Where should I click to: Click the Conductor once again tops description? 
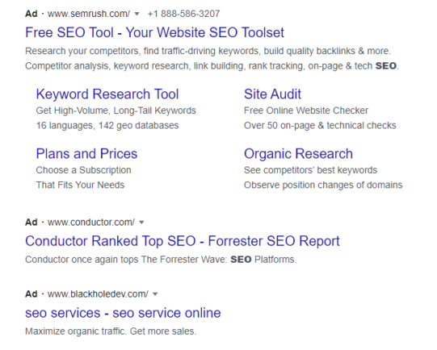(x=161, y=260)
